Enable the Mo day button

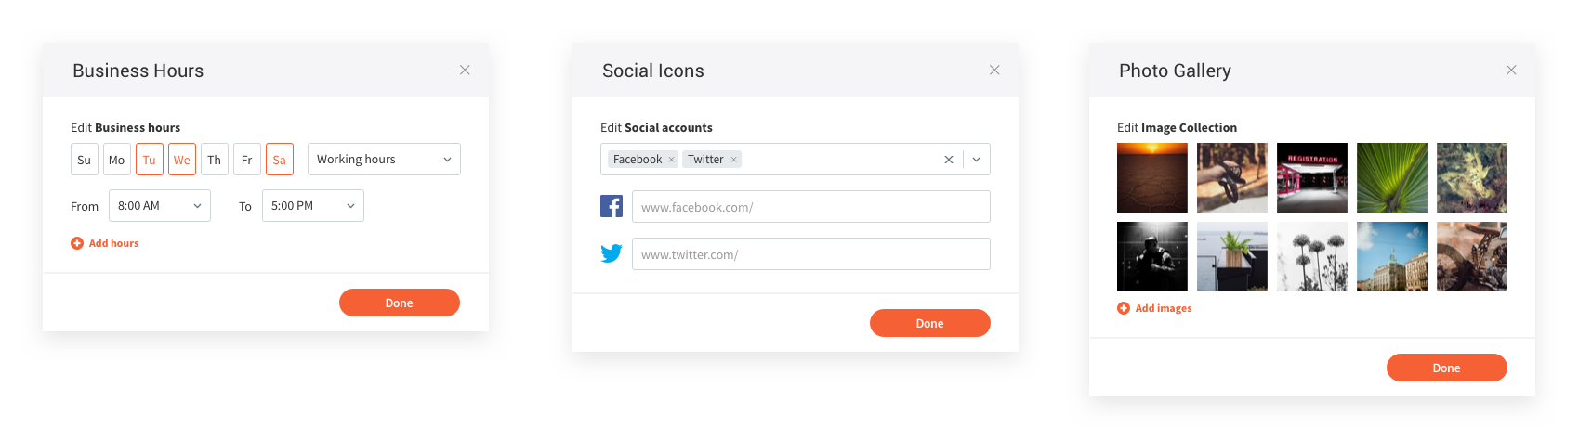coord(117,160)
